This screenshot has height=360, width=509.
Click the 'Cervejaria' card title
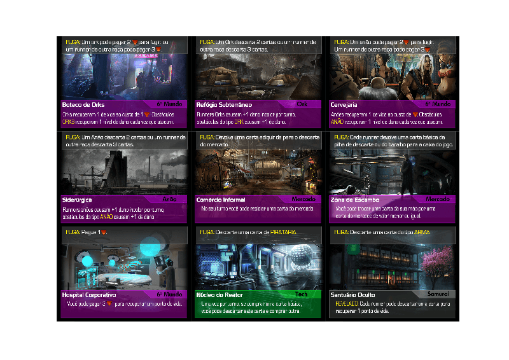[344, 105]
